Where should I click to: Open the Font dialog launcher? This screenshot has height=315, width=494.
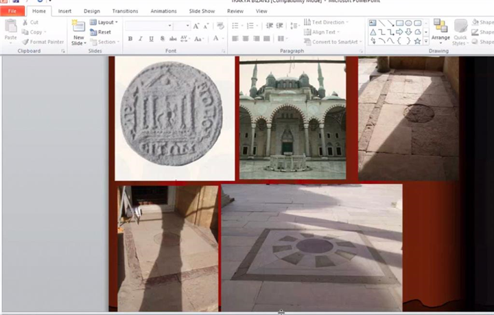click(224, 51)
